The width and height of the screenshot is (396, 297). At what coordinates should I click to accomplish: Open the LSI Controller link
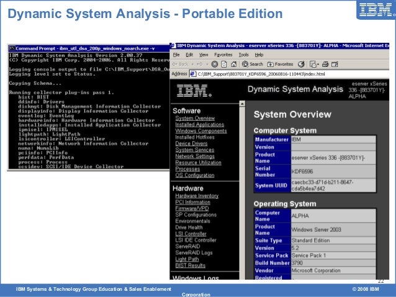click(191, 234)
